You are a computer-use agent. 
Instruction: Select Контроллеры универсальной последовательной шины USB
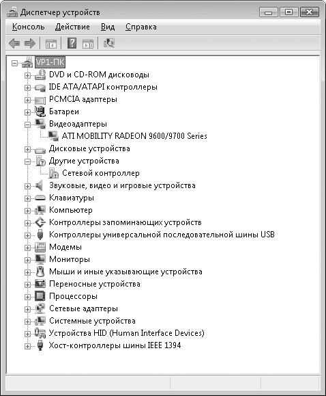point(162,235)
